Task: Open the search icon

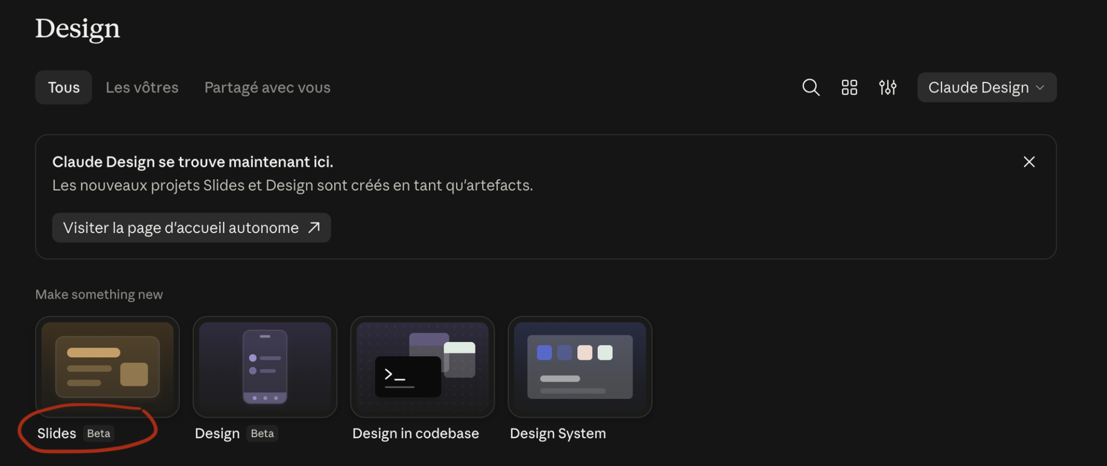Action: tap(811, 87)
